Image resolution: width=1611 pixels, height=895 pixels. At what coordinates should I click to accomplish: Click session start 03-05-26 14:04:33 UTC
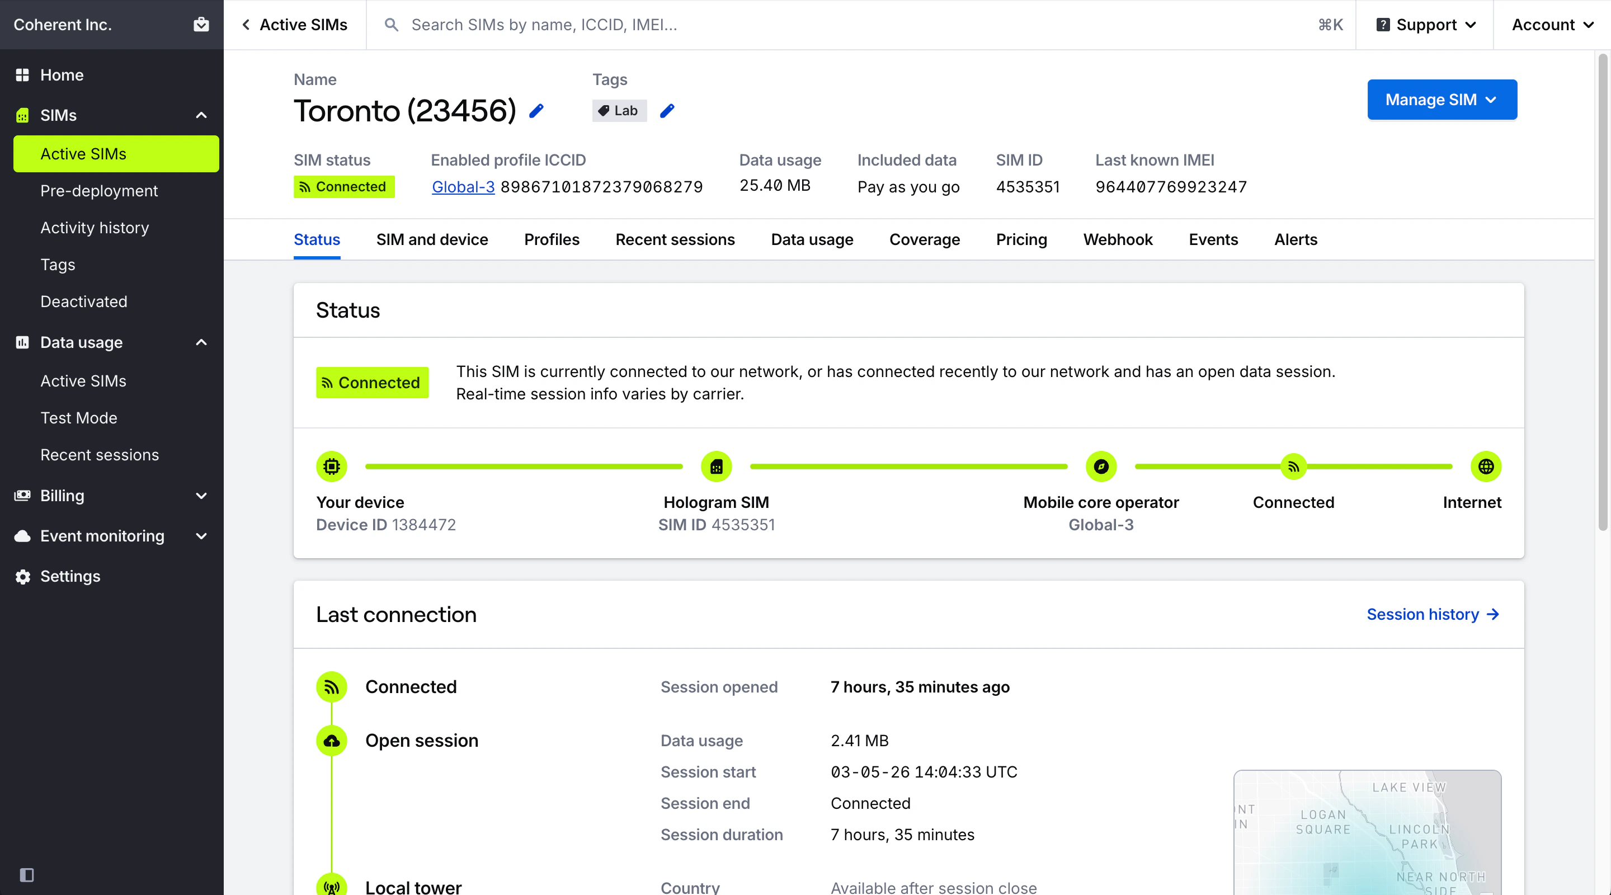point(924,772)
